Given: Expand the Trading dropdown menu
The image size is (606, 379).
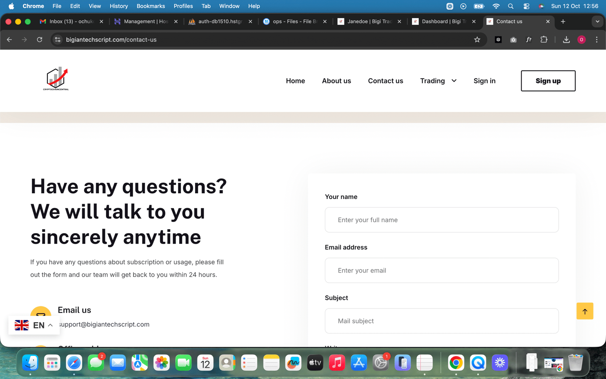Looking at the screenshot, I should (x=438, y=81).
